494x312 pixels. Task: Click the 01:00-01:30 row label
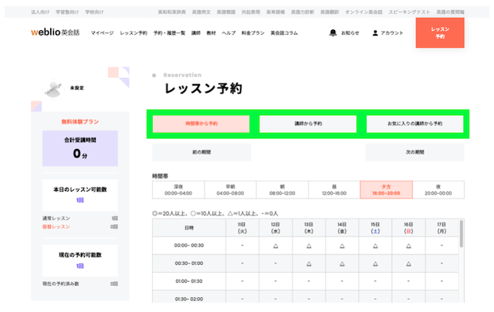coord(189,281)
